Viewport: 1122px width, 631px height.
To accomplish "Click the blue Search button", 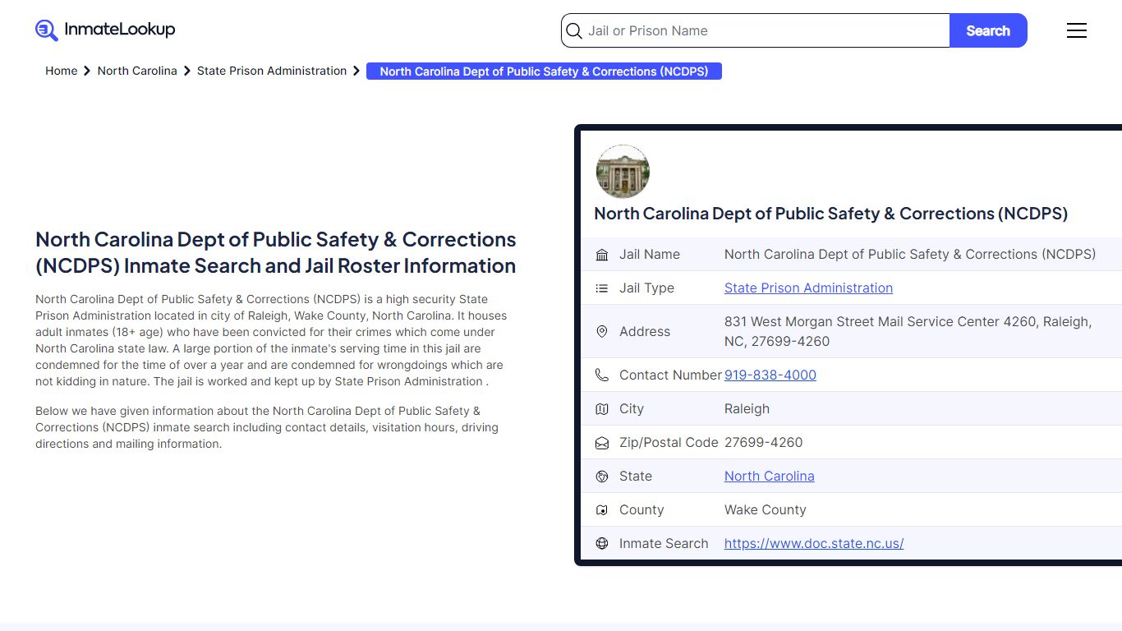I will pyautogui.click(x=988, y=30).
